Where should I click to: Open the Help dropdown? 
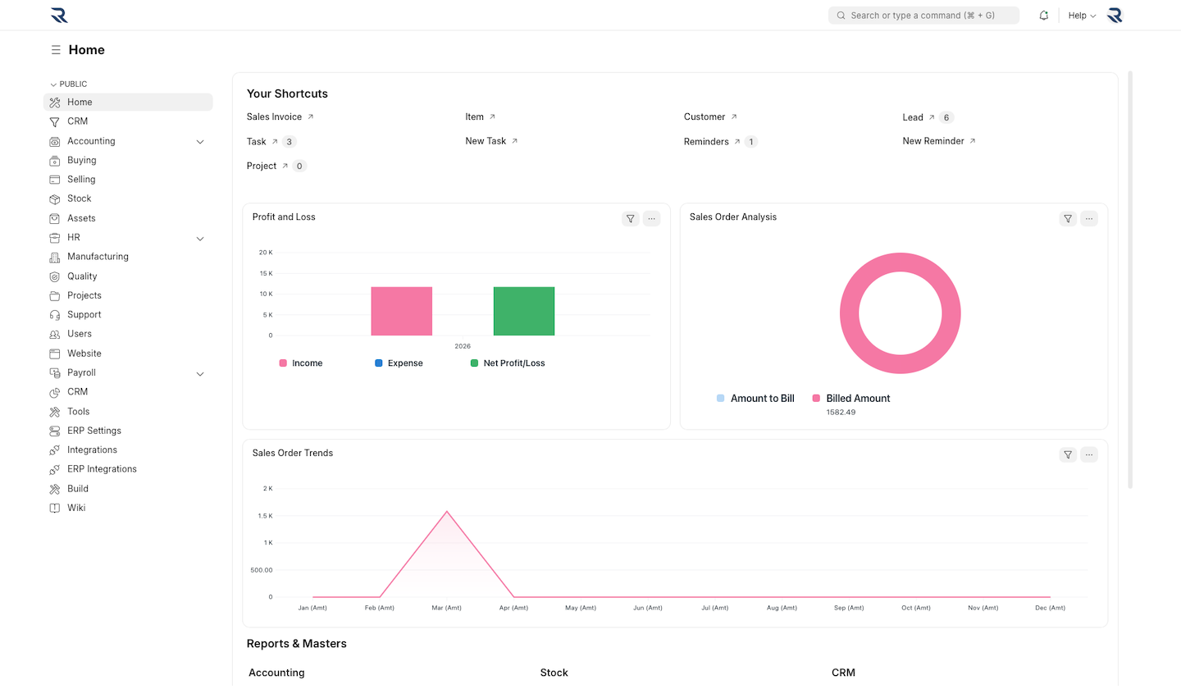(1081, 15)
